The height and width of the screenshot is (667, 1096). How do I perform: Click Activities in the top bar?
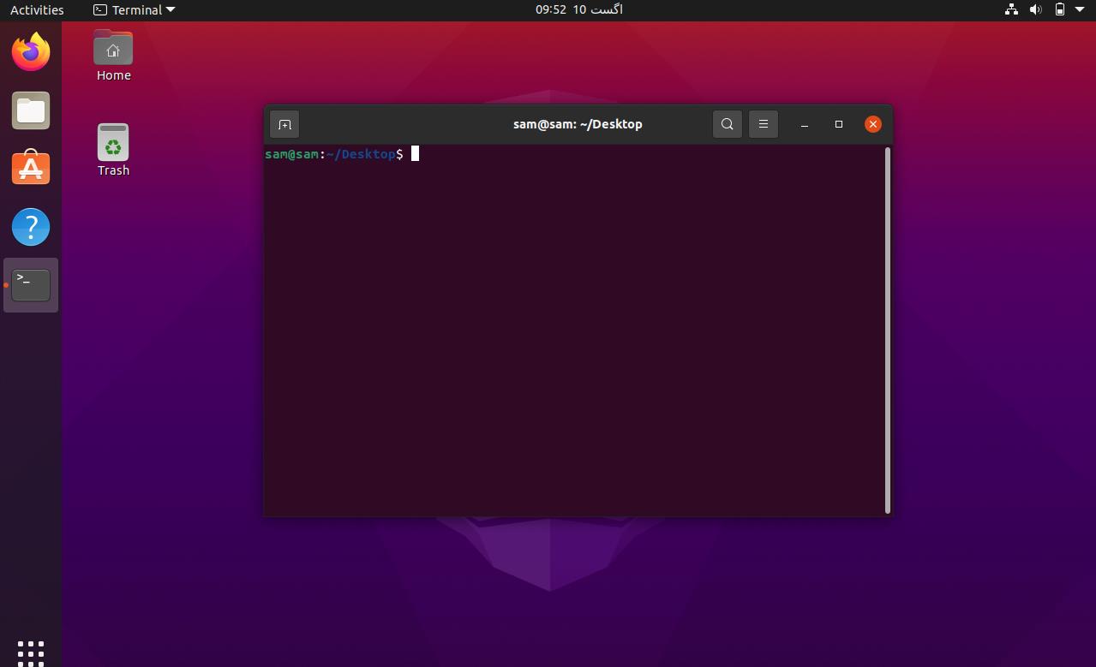pos(36,9)
